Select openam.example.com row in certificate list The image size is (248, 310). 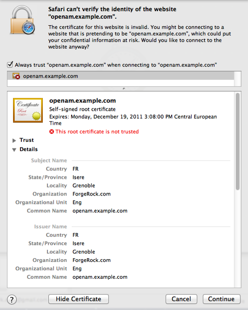click(x=121, y=76)
